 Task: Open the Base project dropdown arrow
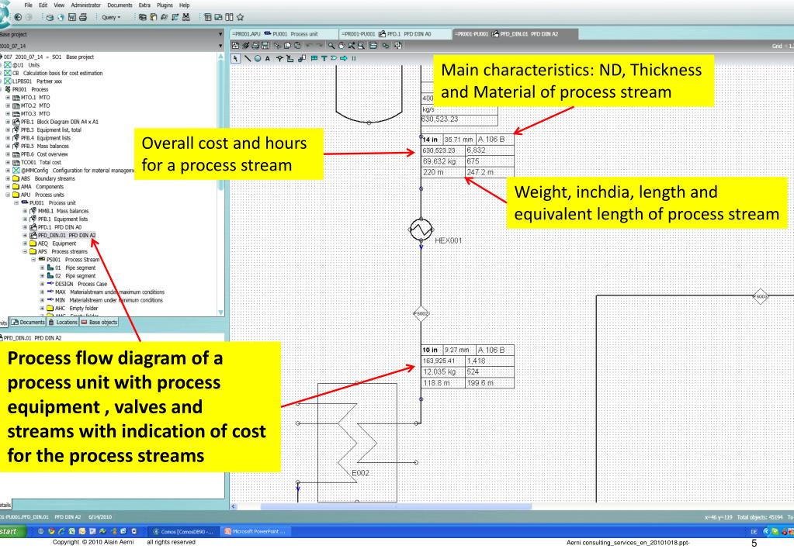pyautogui.click(x=220, y=34)
